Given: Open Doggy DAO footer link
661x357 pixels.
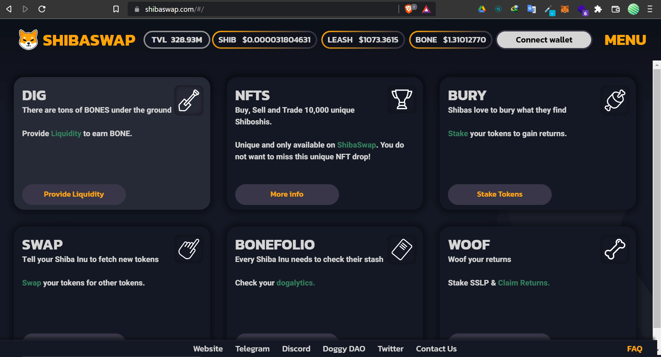Looking at the screenshot, I should 344,349.
